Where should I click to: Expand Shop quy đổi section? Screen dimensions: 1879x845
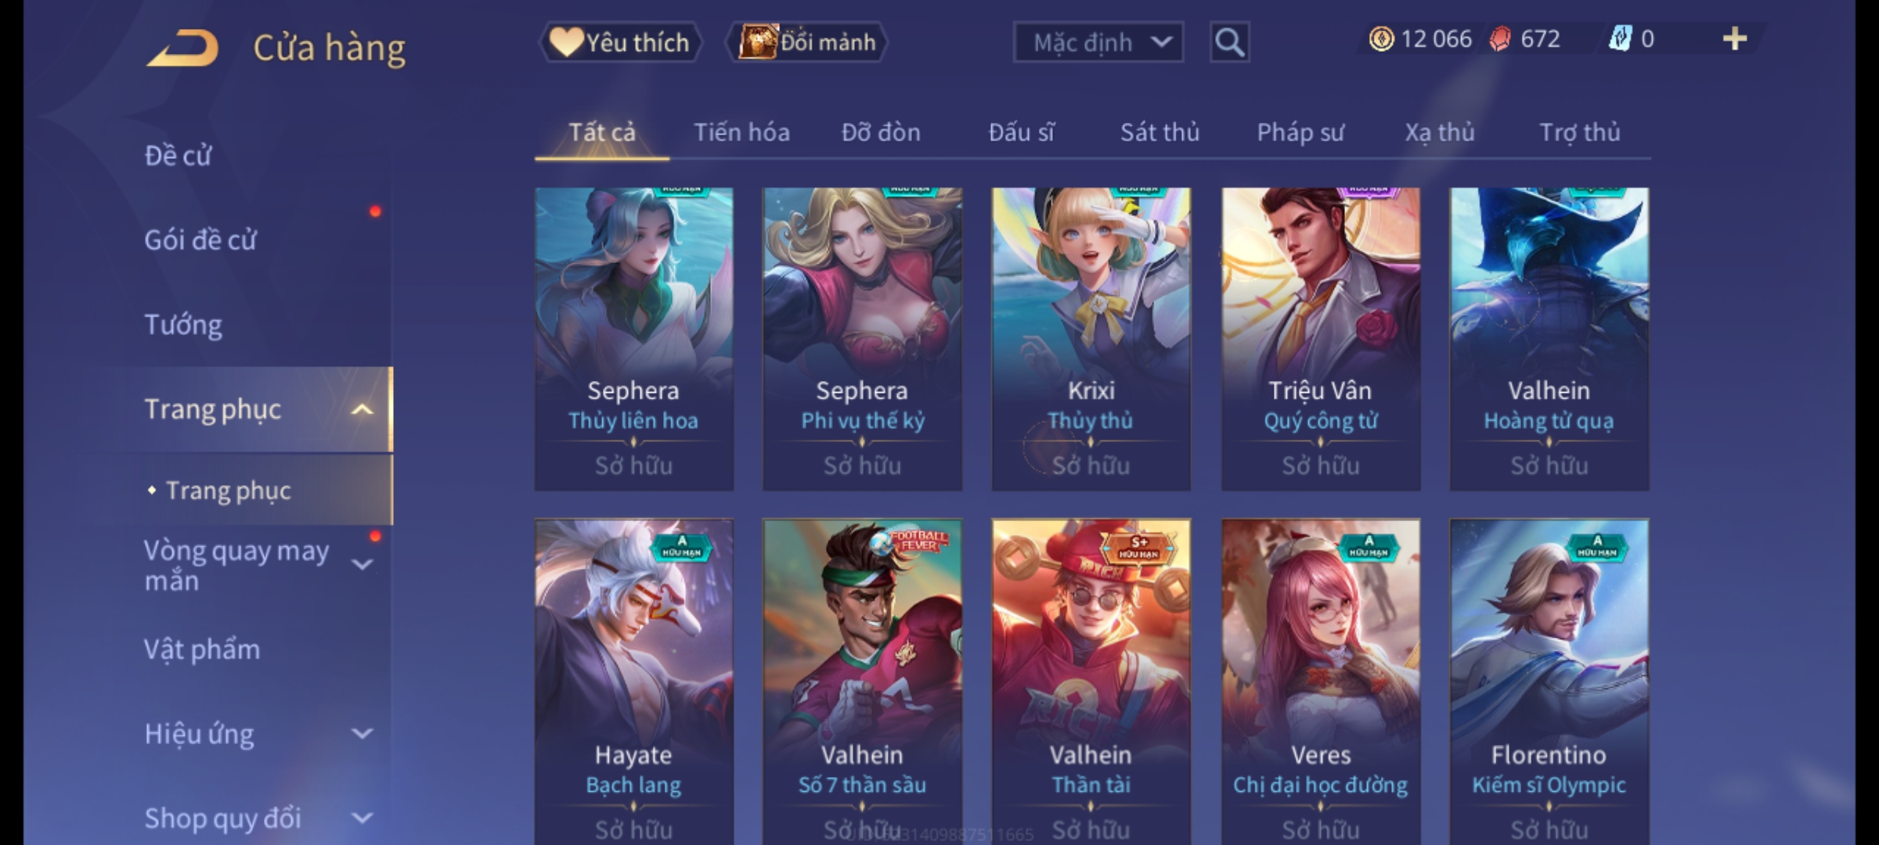coord(362,818)
